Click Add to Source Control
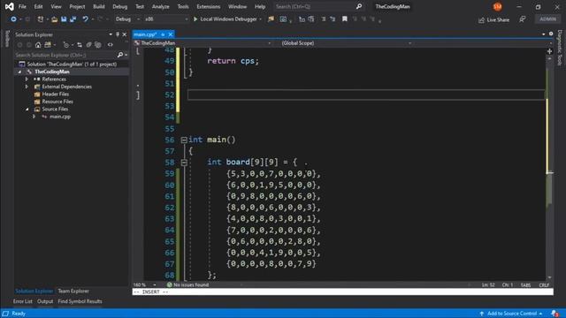This screenshot has height=318, width=566. 511,314
